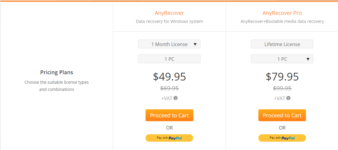Click the $49.95 price
Screen dimensions: 338x150
169,77
